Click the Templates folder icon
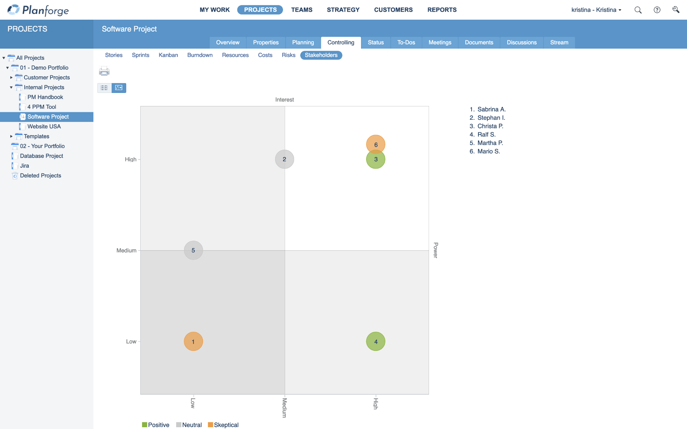 point(19,136)
